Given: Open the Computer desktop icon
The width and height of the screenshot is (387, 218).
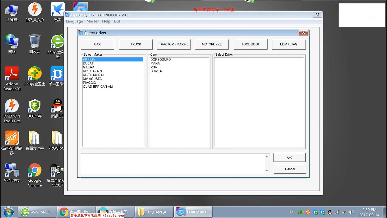Looking at the screenshot, I should [x=12, y=12].
